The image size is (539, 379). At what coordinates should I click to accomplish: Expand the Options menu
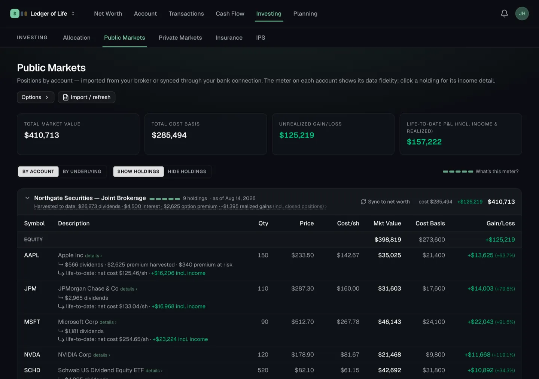[x=36, y=97]
